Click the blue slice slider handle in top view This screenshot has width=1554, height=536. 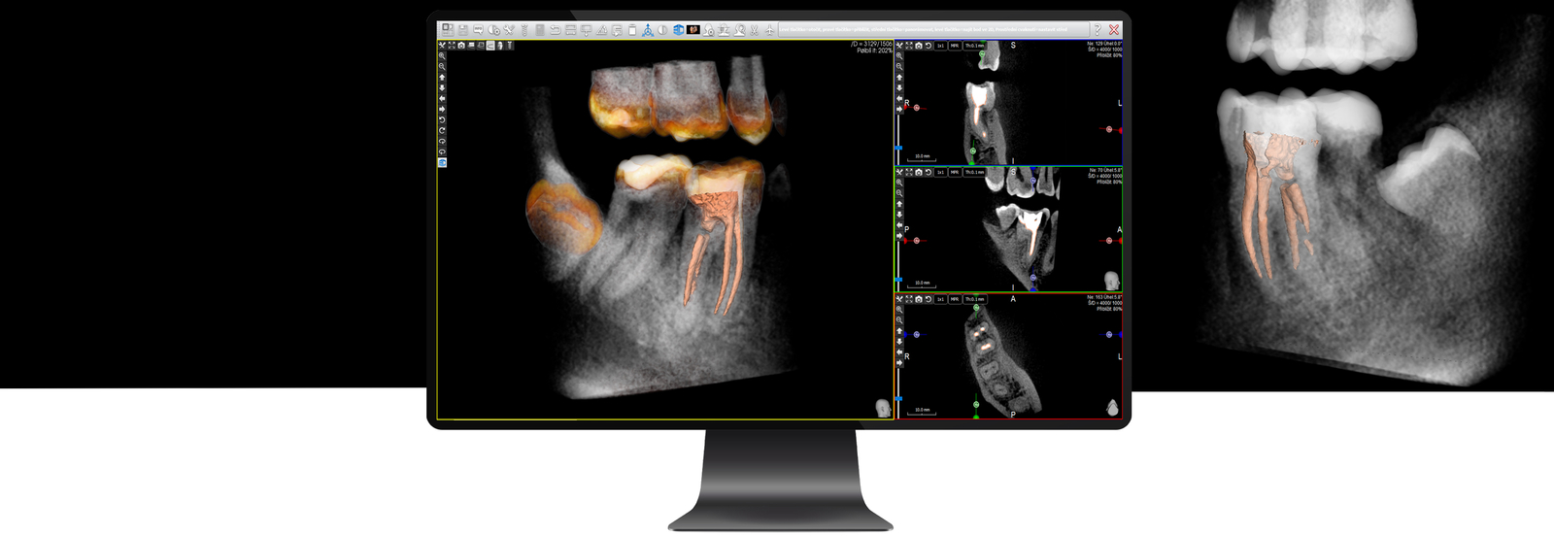pyautogui.click(x=899, y=149)
